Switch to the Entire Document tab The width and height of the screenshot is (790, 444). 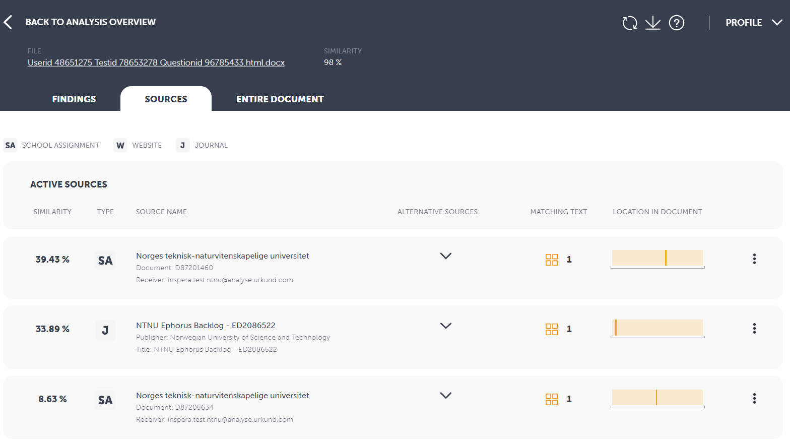[x=280, y=99]
